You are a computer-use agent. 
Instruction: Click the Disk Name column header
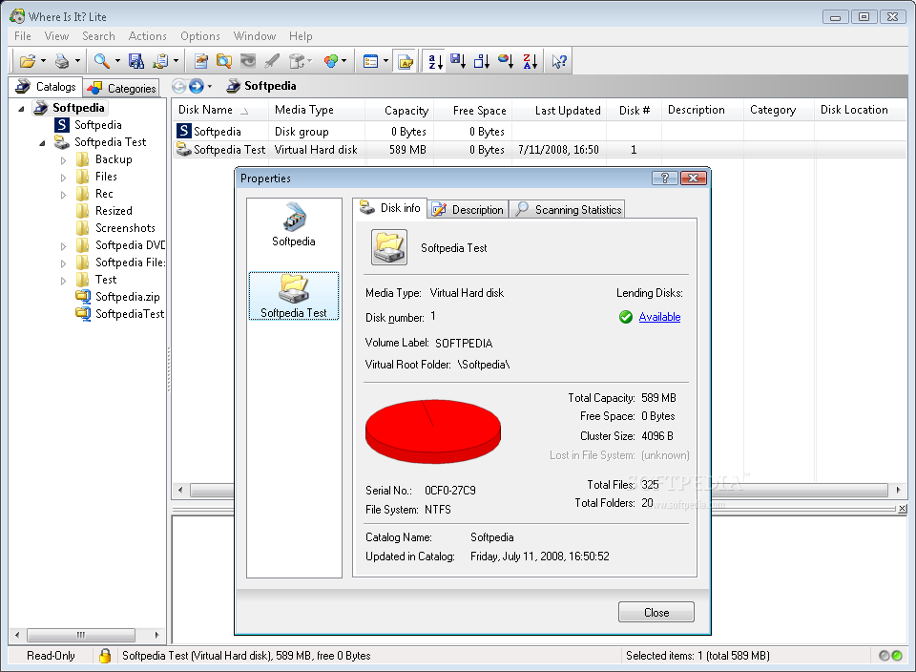(x=219, y=110)
